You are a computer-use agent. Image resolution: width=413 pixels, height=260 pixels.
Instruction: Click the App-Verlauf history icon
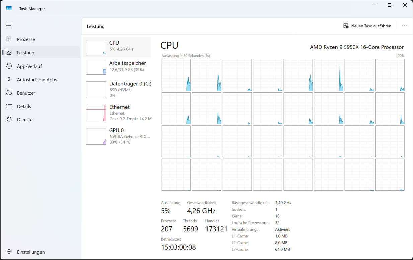[x=9, y=66]
